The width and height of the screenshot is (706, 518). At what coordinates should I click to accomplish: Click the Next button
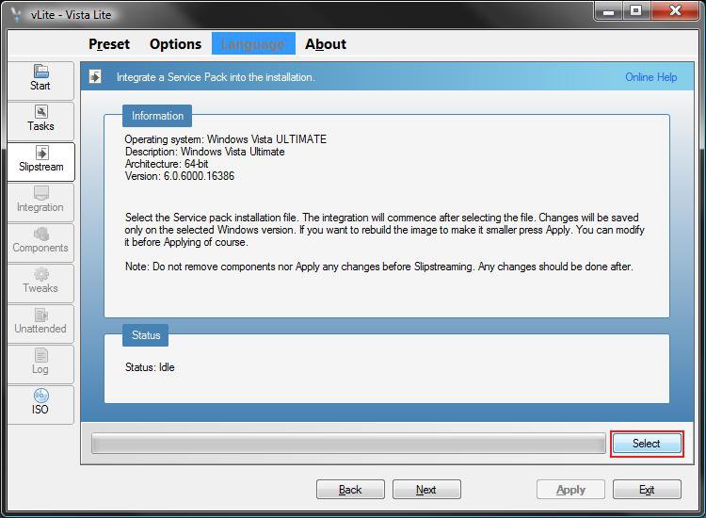(426, 490)
